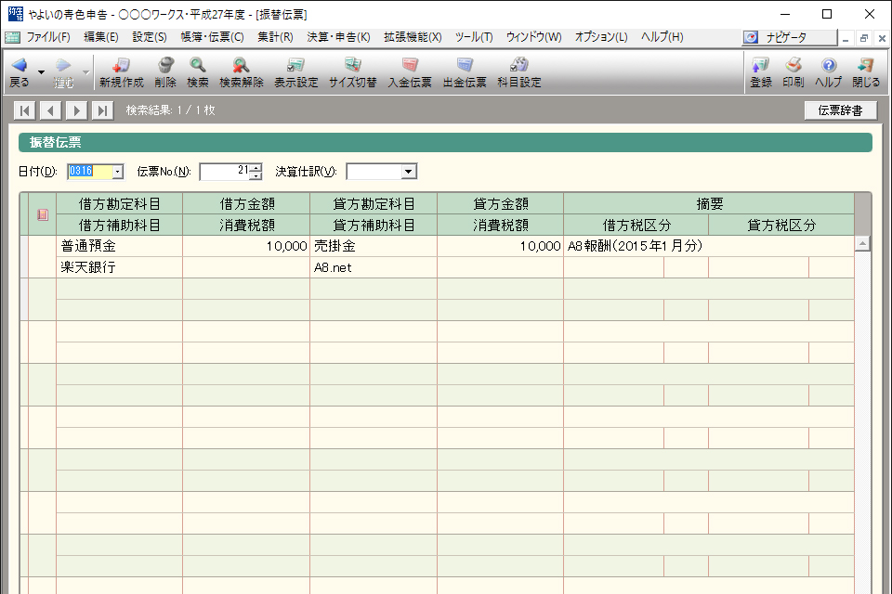The width and height of the screenshot is (892, 594).
Task: Register the slip with 登録 icon
Action: point(761,72)
